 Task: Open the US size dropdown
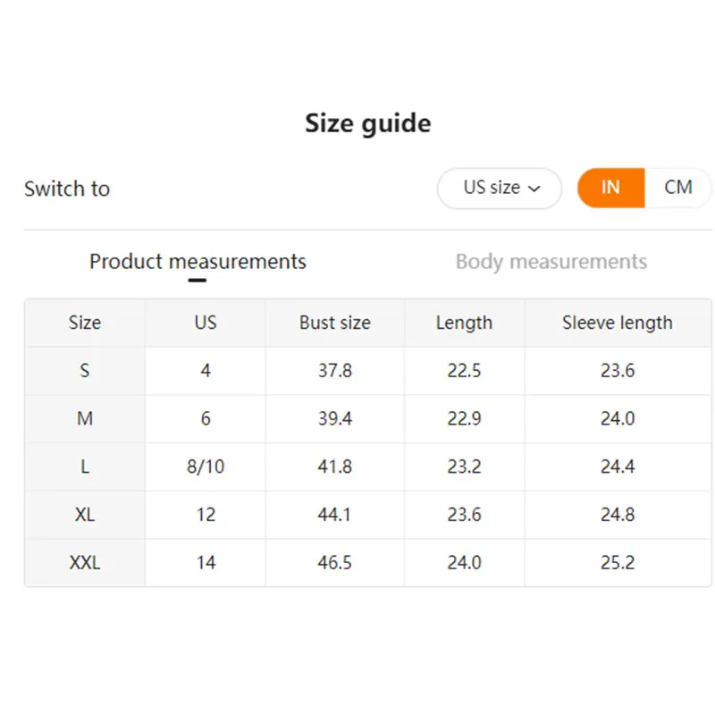[500, 189]
